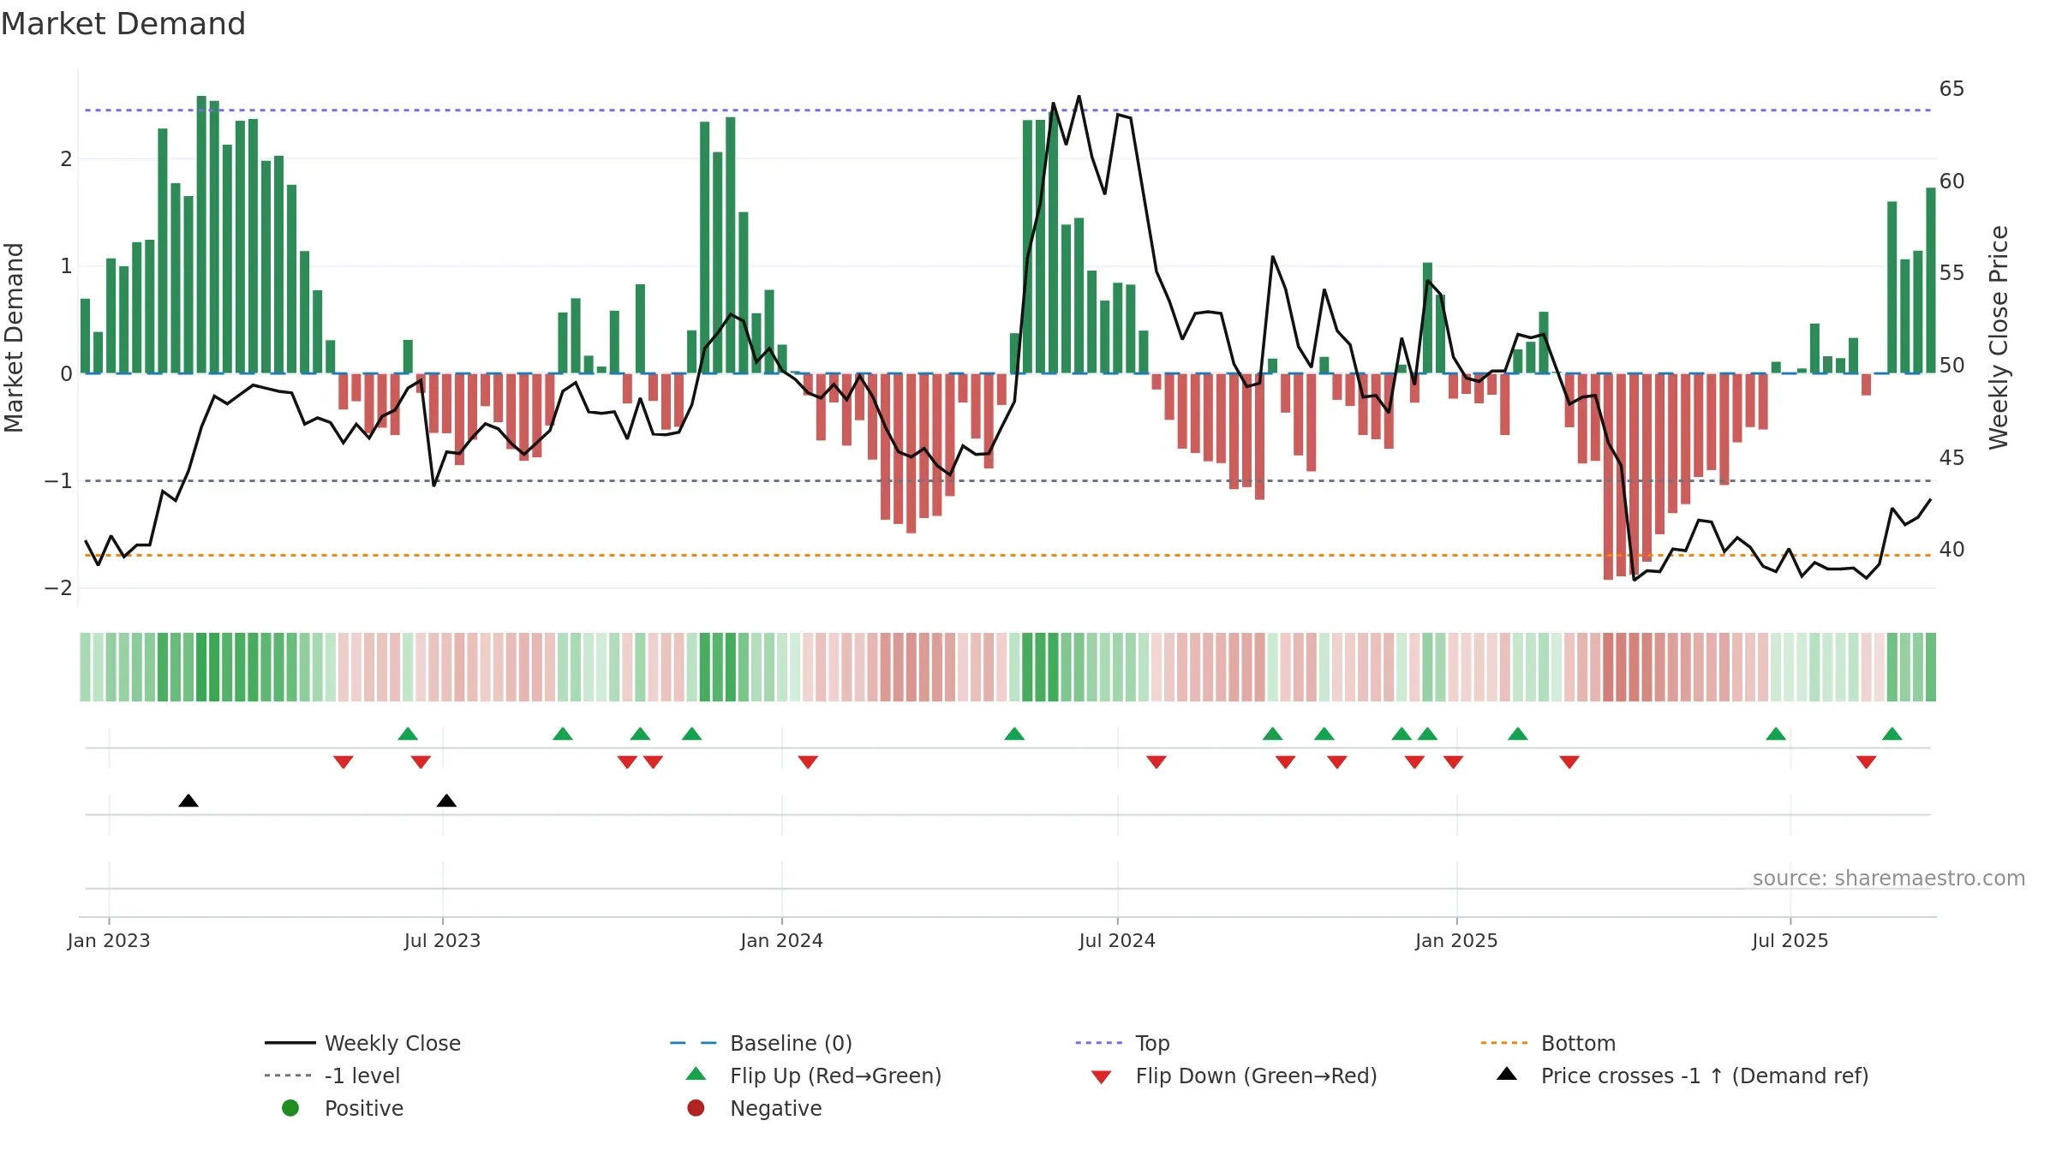Click the Market Demand chart title
Viewport: 2056px width, 1156px height.
click(x=123, y=24)
